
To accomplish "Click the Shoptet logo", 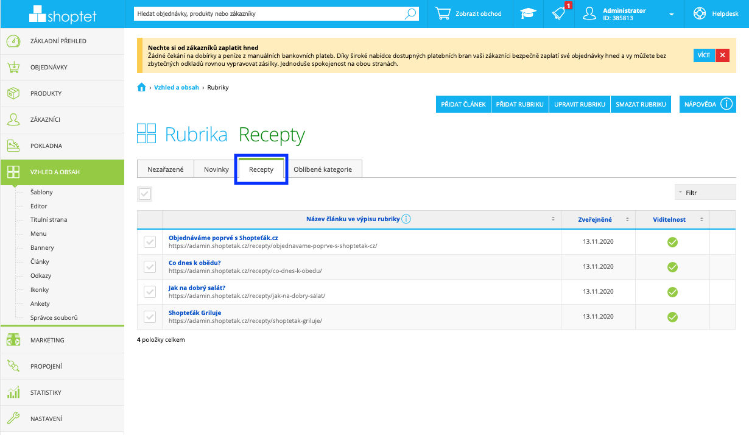I will click(63, 13).
